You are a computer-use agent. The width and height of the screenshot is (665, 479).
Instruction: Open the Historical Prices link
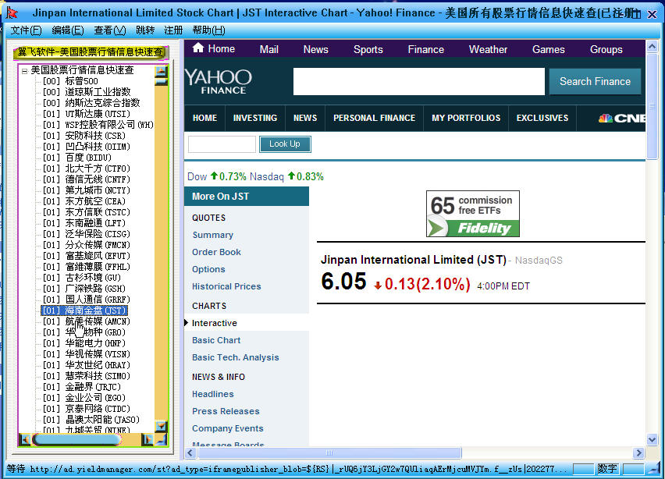[226, 286]
